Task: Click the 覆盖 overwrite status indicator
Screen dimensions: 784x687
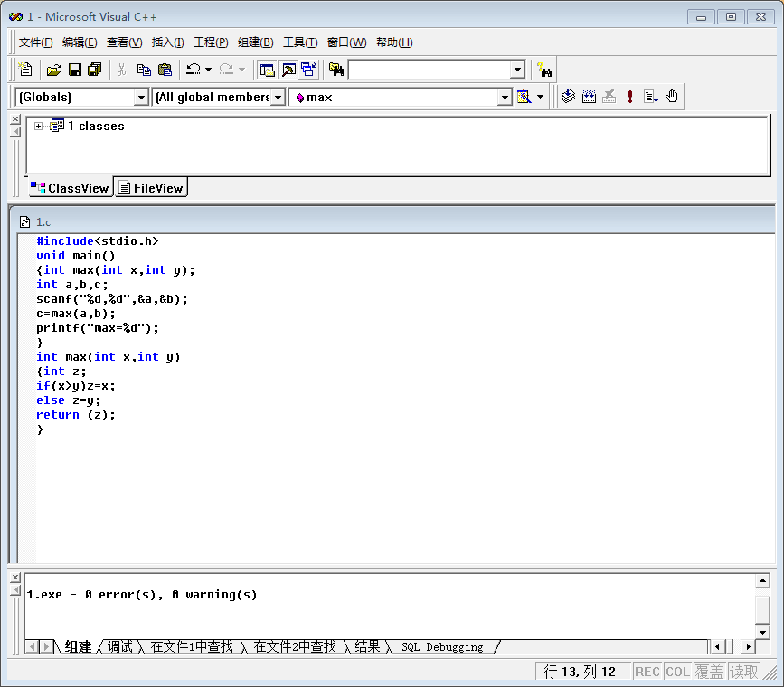Action: 710,672
